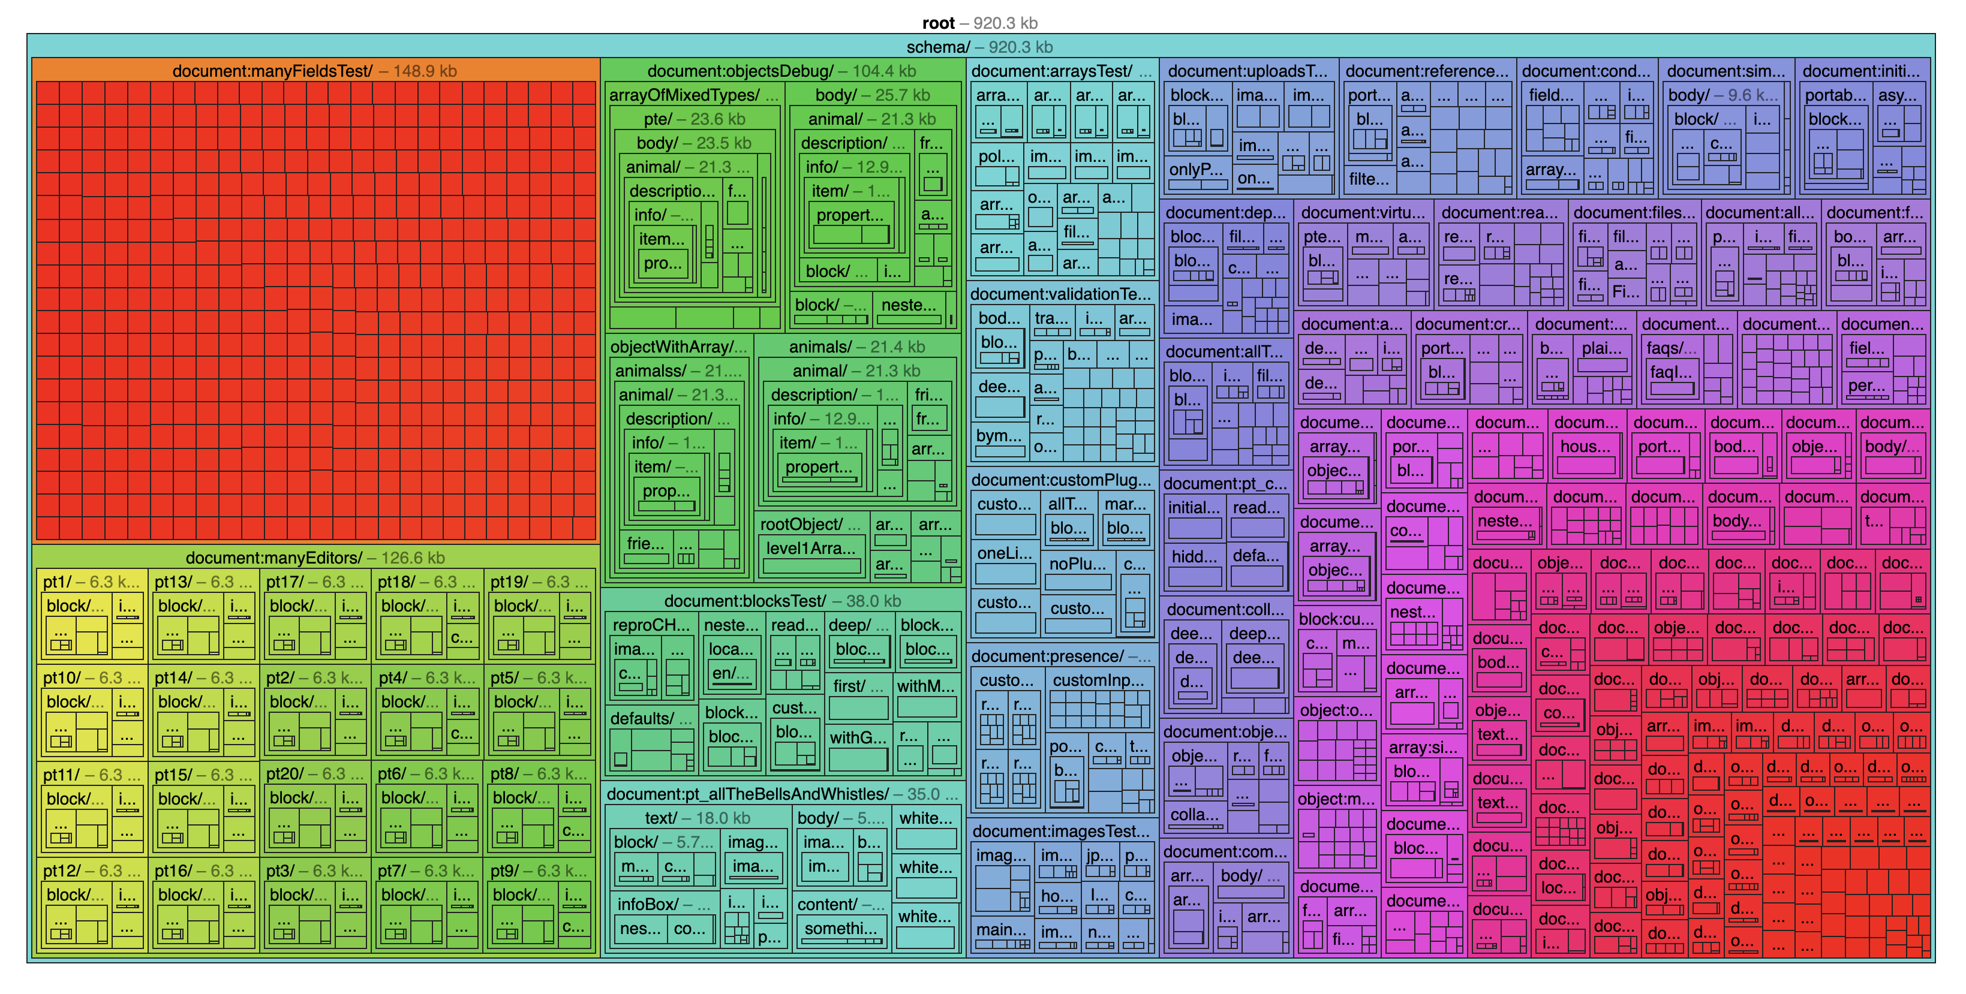Select object:m... node header
The width and height of the screenshot is (1966, 994).
coord(1336,800)
